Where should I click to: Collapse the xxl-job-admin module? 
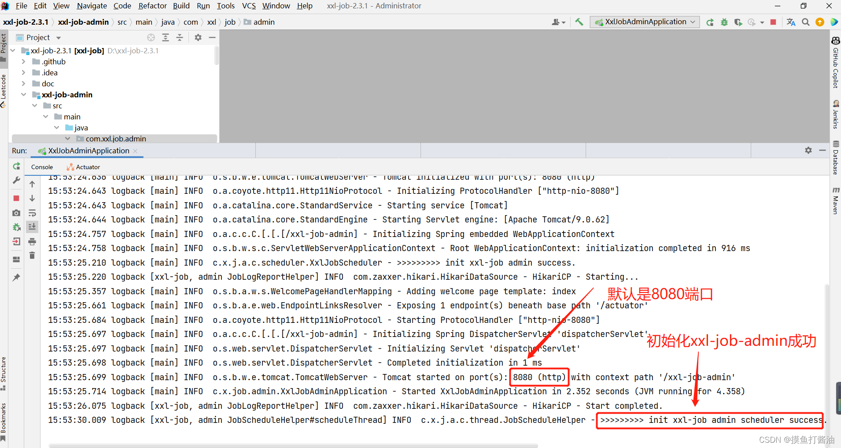23,95
